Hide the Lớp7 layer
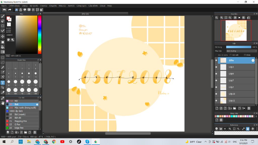The image size is (258, 145). [x=216, y=81]
